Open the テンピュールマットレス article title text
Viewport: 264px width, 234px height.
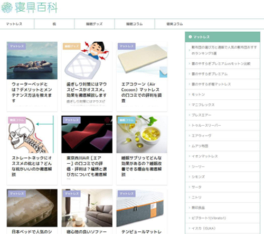point(142,231)
